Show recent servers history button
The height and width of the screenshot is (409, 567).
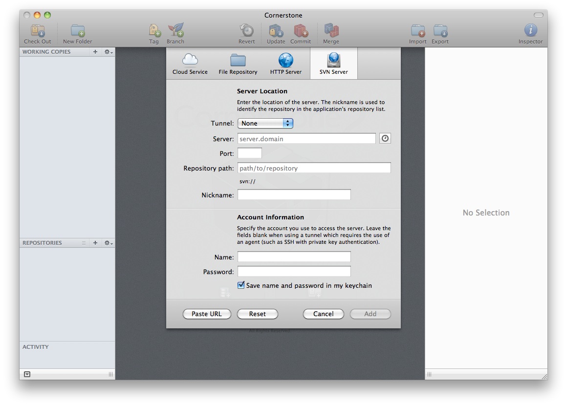click(x=385, y=138)
